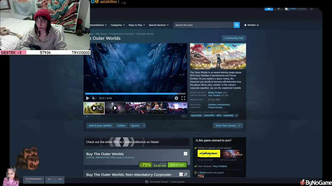Focus the Search the store field
The height and width of the screenshot is (186, 332).
204,25
